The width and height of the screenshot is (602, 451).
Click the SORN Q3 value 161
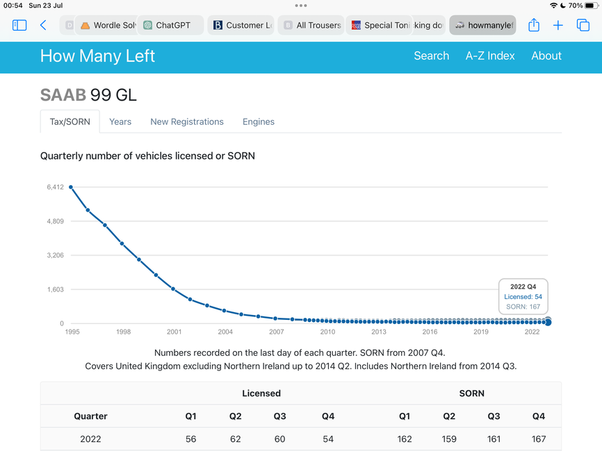[494, 439]
